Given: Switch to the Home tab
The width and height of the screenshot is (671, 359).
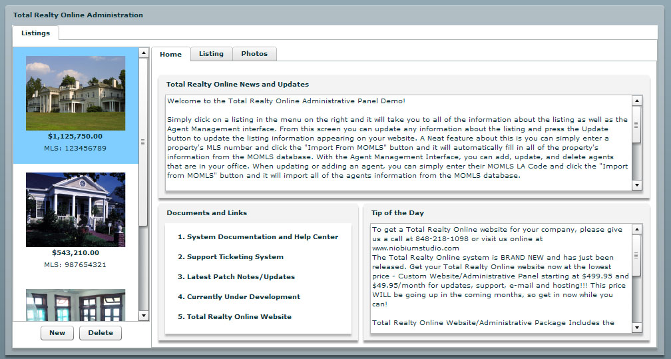Looking at the screenshot, I should 170,55.
